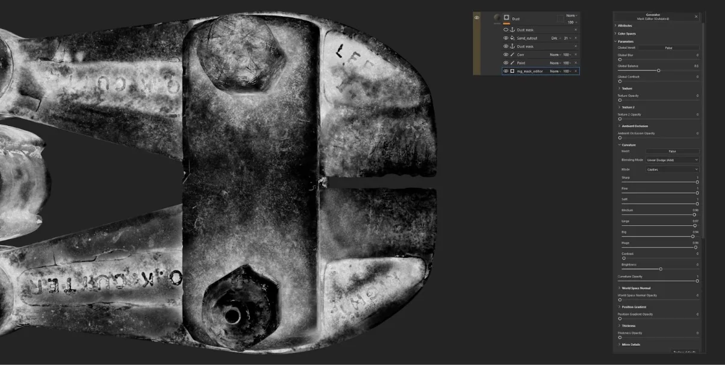Select the Sand_cutout effect name
Viewport: 725px width, 365px height.
527,38
